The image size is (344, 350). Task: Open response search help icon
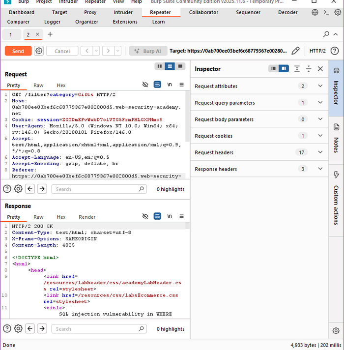click(x=7, y=328)
